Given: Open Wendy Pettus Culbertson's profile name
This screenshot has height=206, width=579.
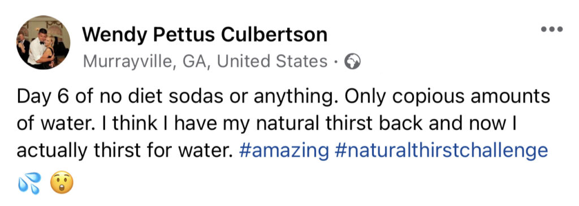Looking at the screenshot, I should coord(204,35).
